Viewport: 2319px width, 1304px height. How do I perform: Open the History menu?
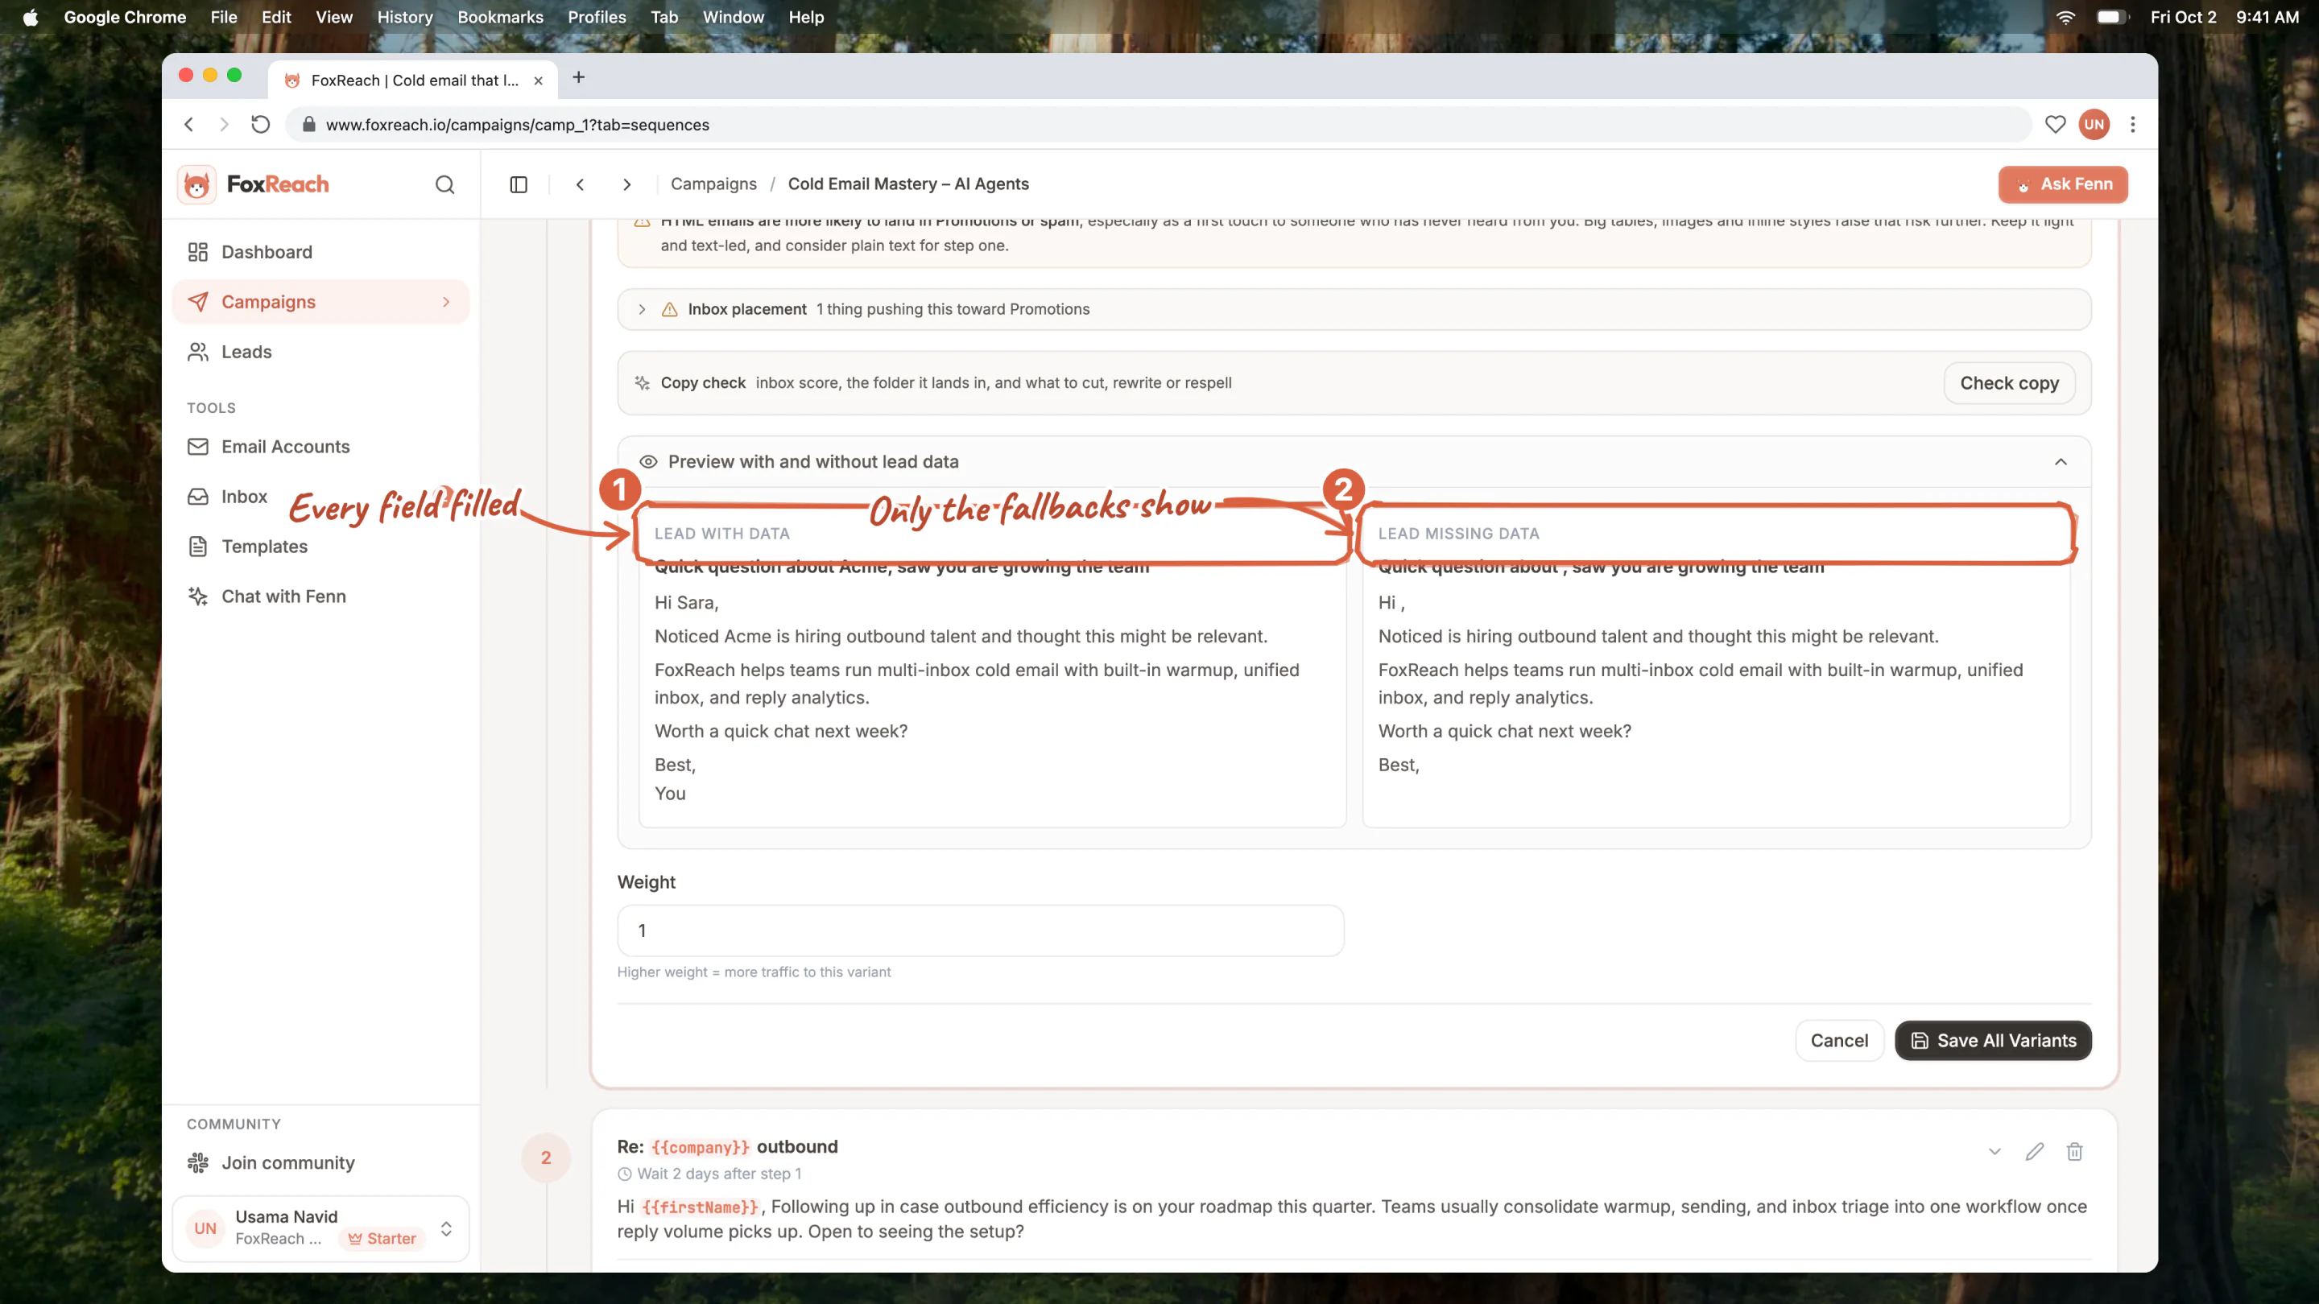404,17
